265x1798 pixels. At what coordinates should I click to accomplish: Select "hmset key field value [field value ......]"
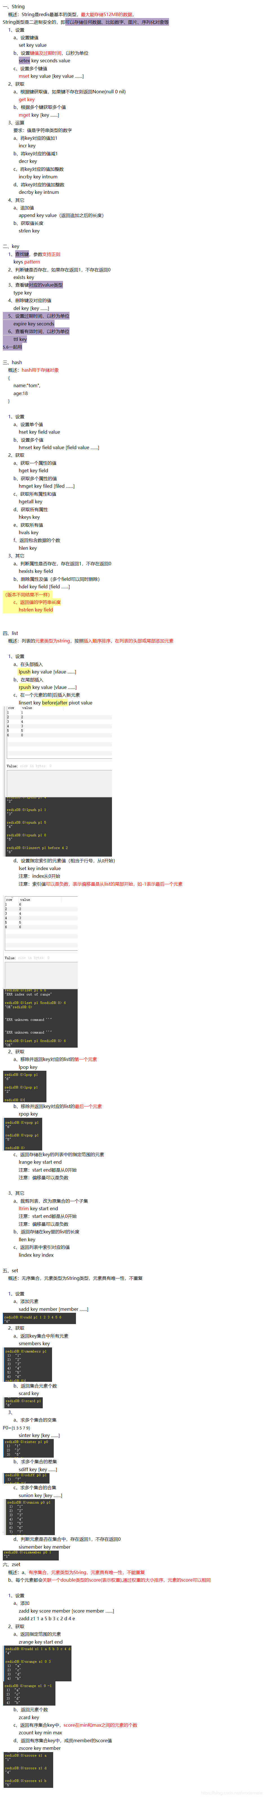pos(59,447)
